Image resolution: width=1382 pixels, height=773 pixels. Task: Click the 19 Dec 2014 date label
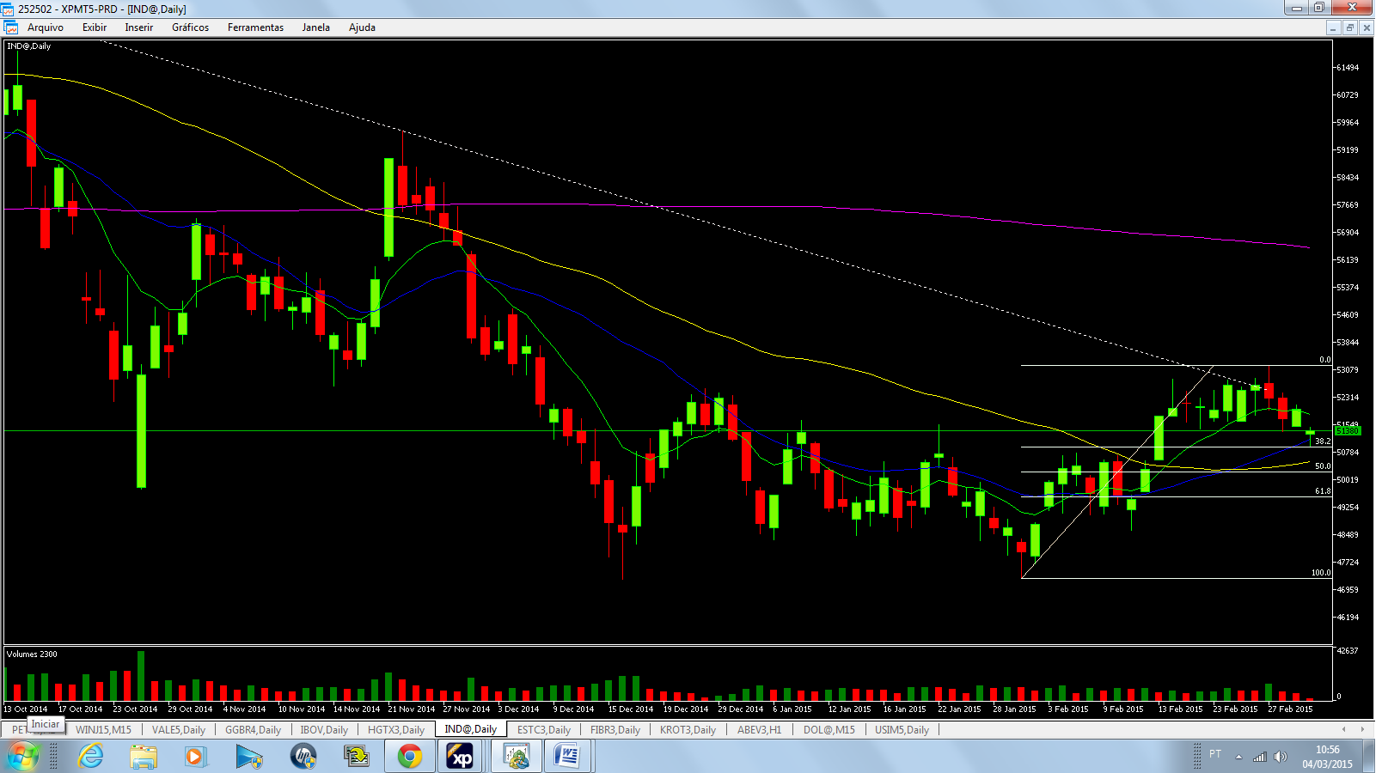click(686, 709)
